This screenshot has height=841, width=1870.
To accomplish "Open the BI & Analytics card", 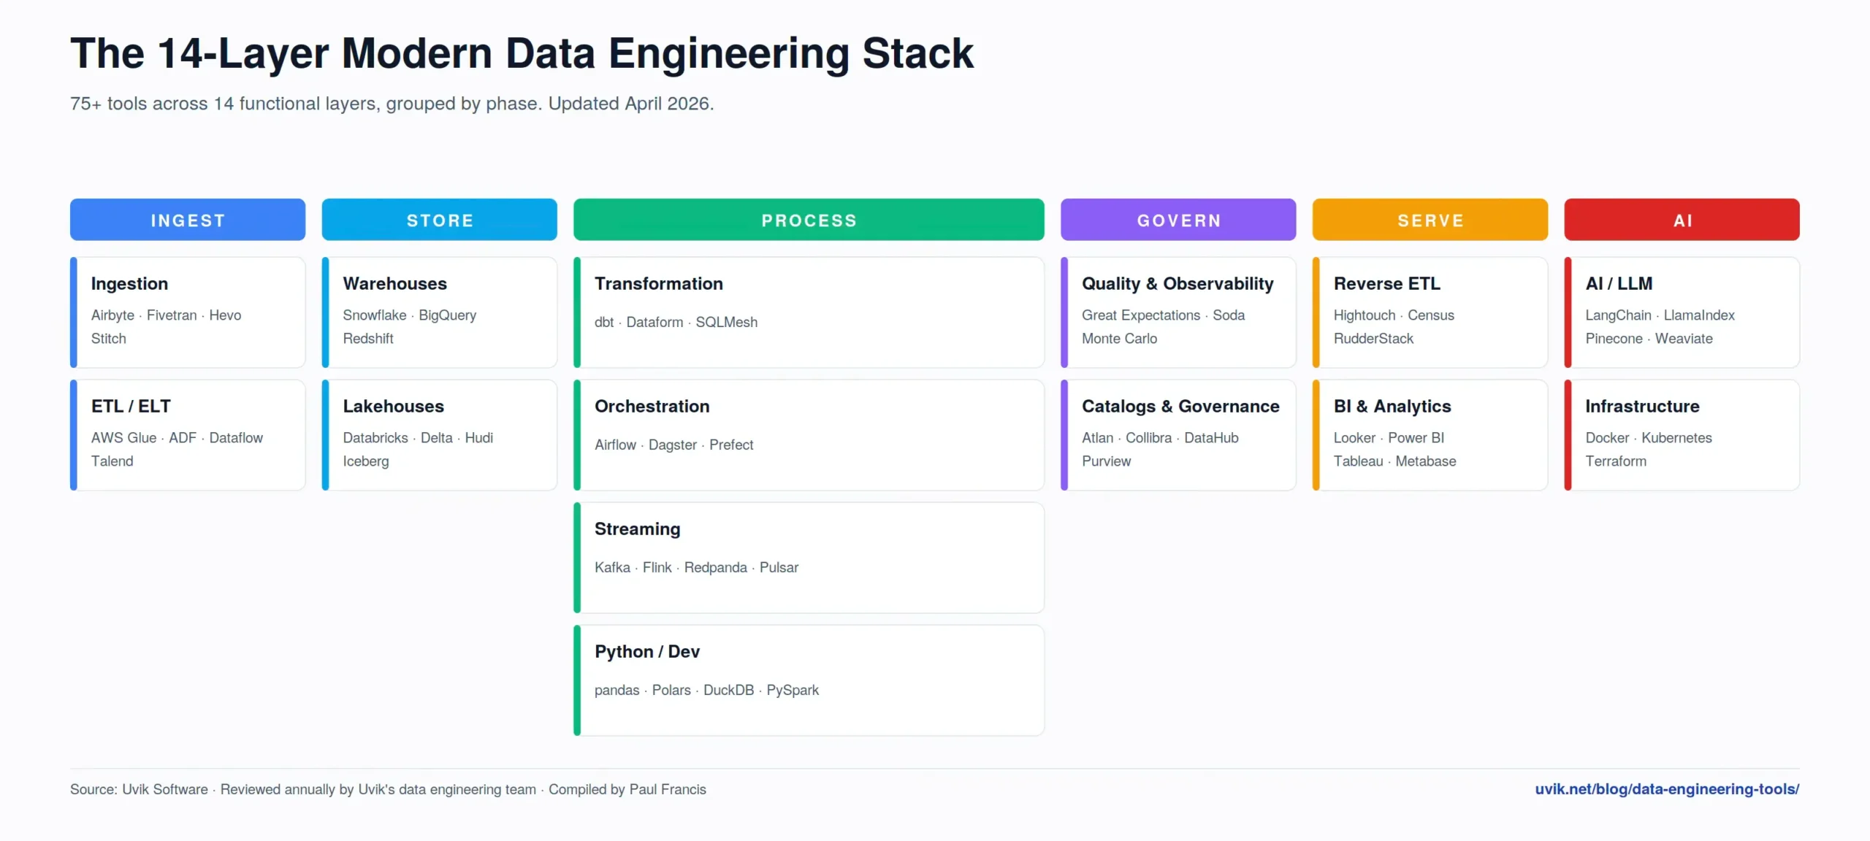I will [x=1430, y=435].
